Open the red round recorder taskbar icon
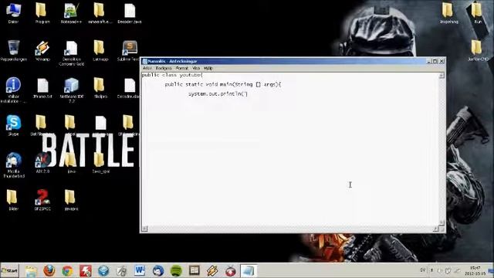This screenshot has height=278, width=494. (x=231, y=271)
